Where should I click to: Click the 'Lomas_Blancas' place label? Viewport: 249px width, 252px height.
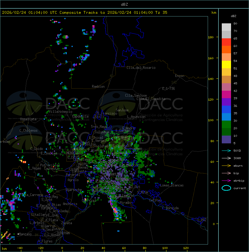click(172, 185)
